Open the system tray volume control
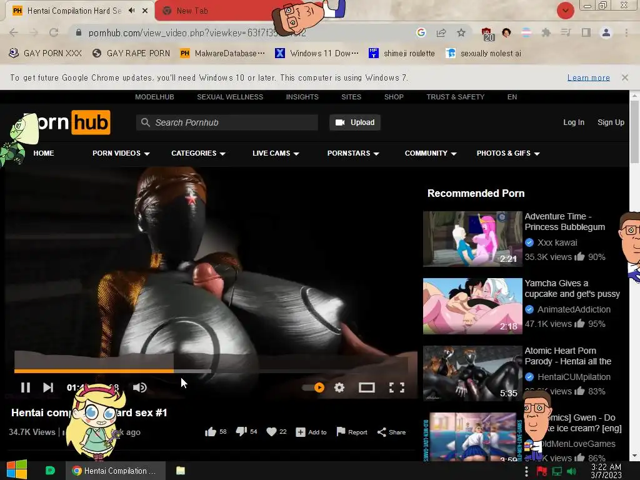Screen dimensions: 640x480 click(x=571, y=471)
